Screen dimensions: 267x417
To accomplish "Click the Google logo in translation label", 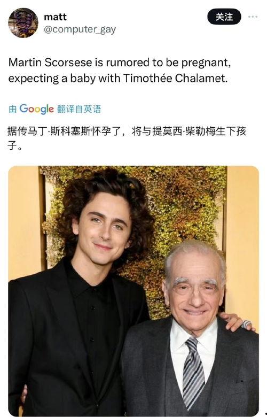I will [x=37, y=109].
